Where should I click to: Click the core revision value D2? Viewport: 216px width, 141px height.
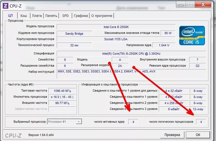click(x=197, y=66)
